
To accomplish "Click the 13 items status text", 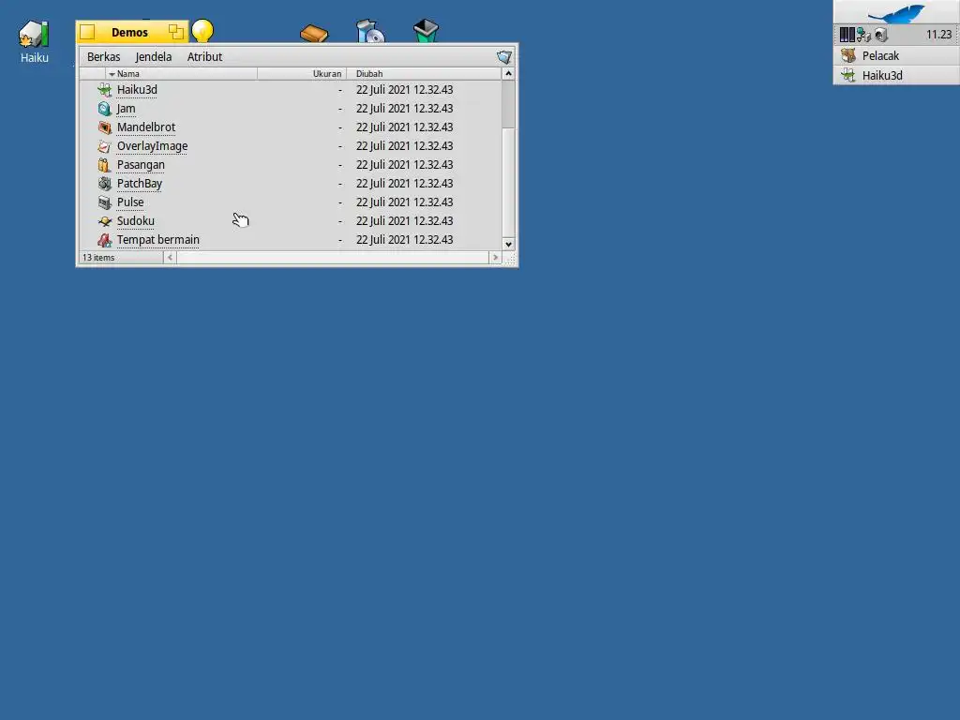I will pyautogui.click(x=98, y=258).
